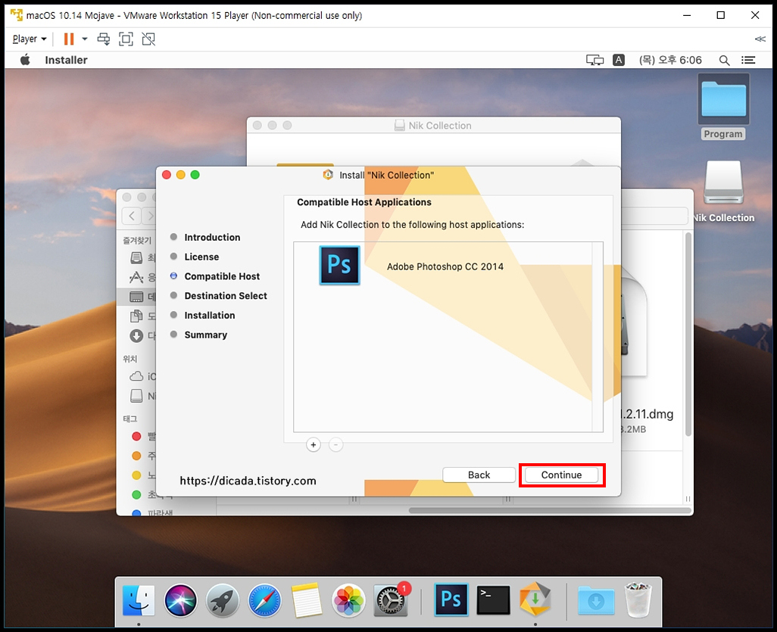Open Downloads folder in the Dock
This screenshot has height=632, width=777.
pos(596,600)
